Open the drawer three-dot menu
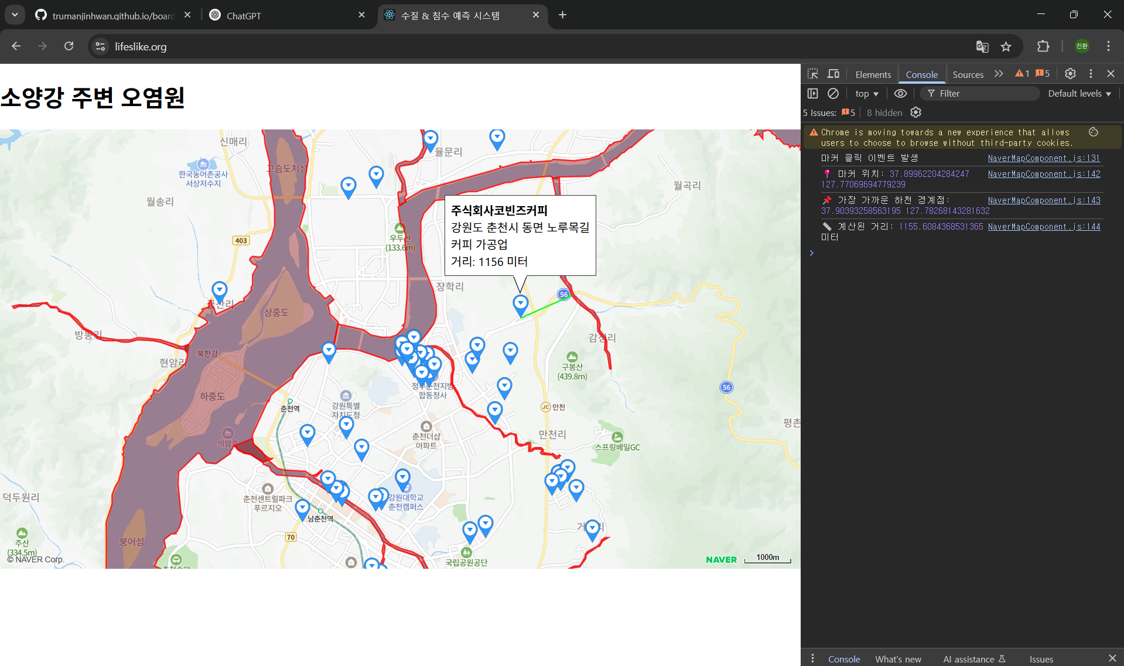The width and height of the screenshot is (1124, 666). 812,658
